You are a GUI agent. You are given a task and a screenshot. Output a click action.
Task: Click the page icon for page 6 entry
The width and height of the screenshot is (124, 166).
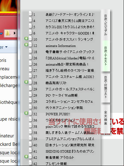(30, 32)
